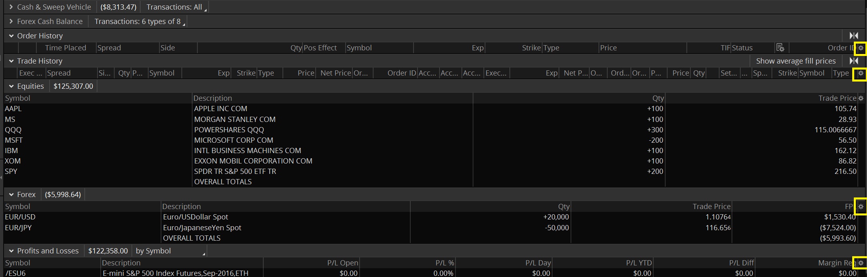This screenshot has width=867, height=277.
Task: Click the EUR/JPY forex symbol
Action: click(18, 228)
